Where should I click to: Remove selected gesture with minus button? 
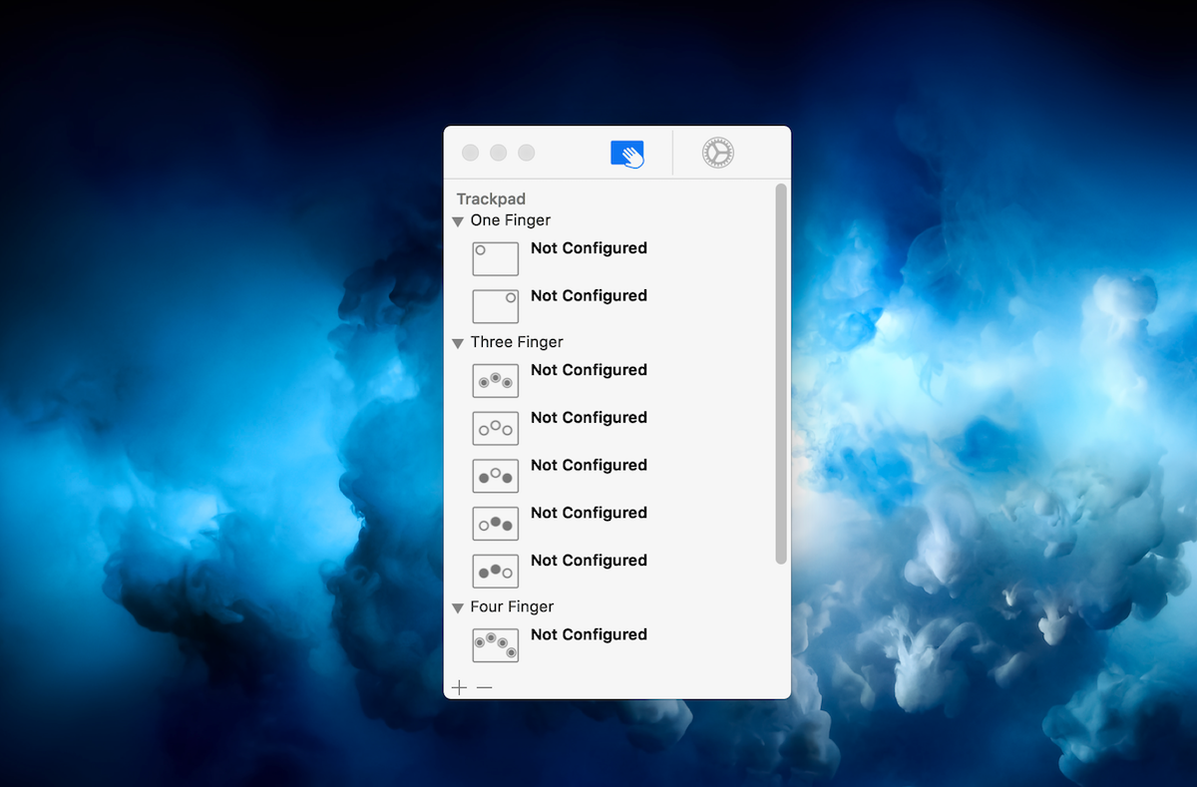[485, 687]
